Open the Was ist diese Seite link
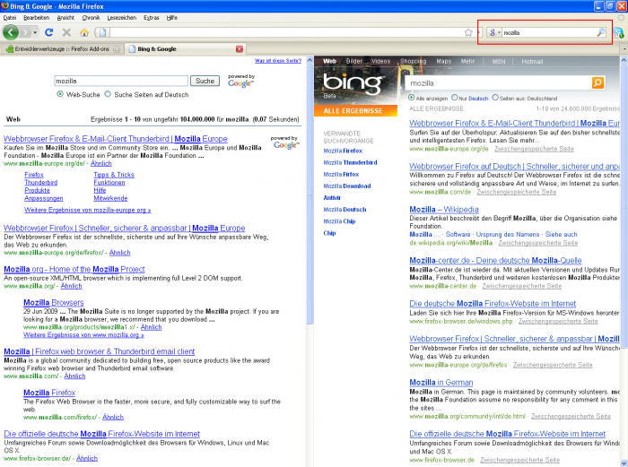This screenshot has width=628, height=467. (x=278, y=61)
